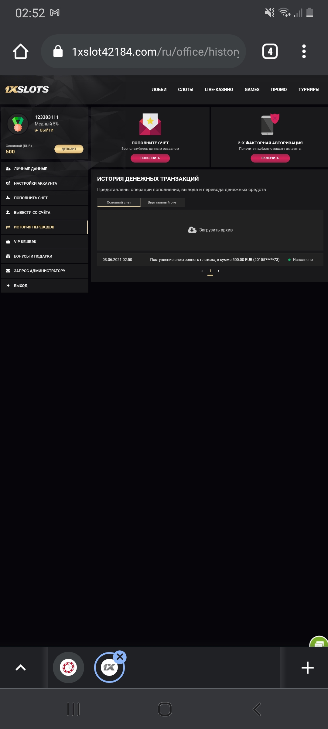The image size is (328, 729).
Task: Open LIVE-КАЗИНО section
Action: [x=219, y=90]
